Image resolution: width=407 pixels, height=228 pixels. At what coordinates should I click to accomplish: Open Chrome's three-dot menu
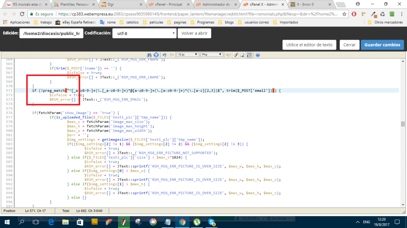(x=401, y=14)
